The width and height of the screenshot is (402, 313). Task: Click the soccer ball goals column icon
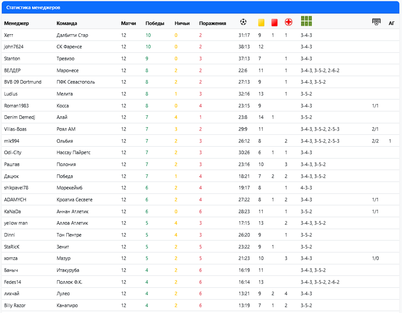(243, 22)
